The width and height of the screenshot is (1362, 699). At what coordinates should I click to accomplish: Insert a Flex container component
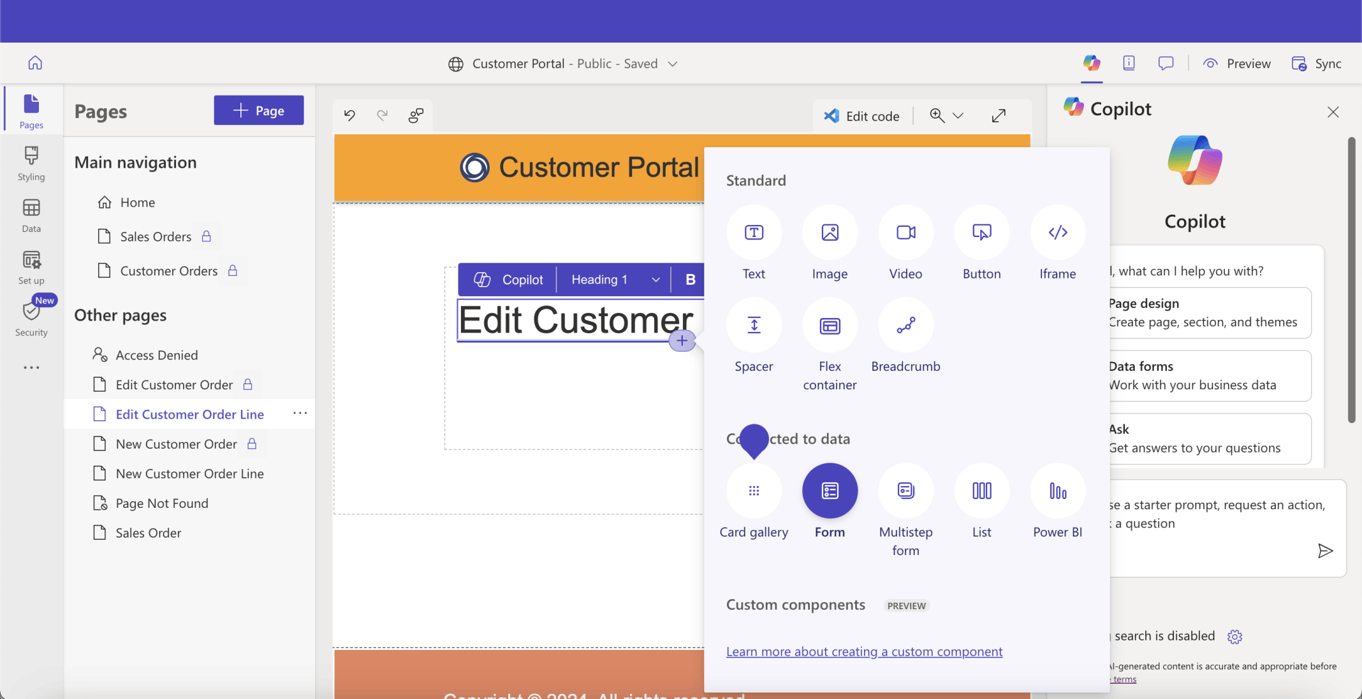point(830,326)
